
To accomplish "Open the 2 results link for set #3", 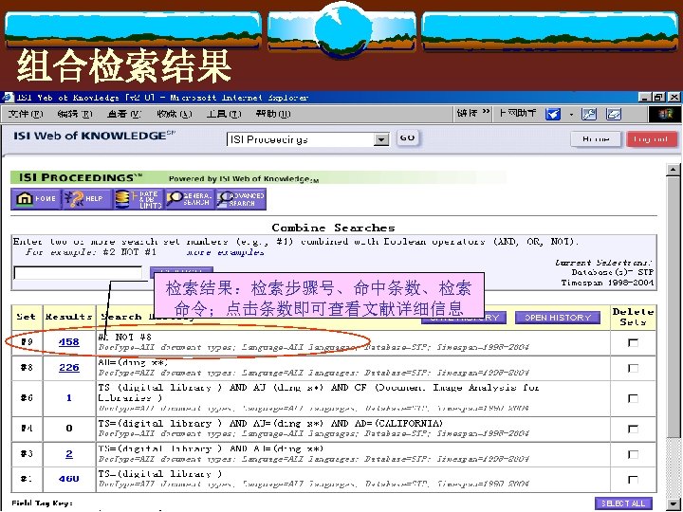I will click(x=69, y=454).
